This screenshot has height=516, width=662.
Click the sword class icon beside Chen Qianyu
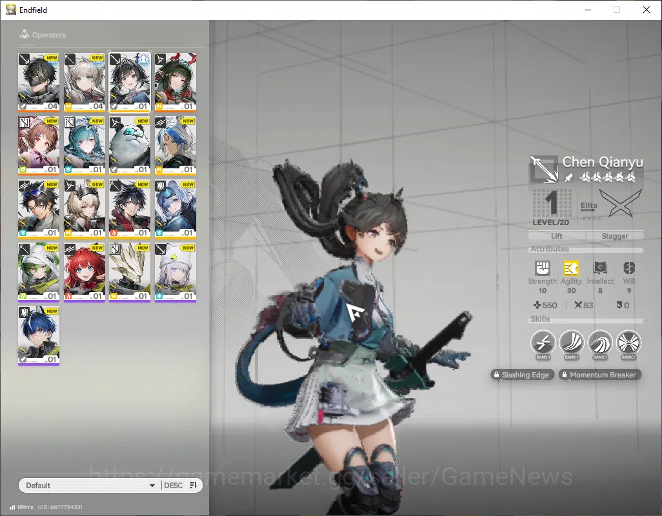544,169
